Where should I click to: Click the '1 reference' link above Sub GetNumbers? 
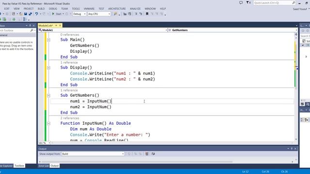coord(69,90)
